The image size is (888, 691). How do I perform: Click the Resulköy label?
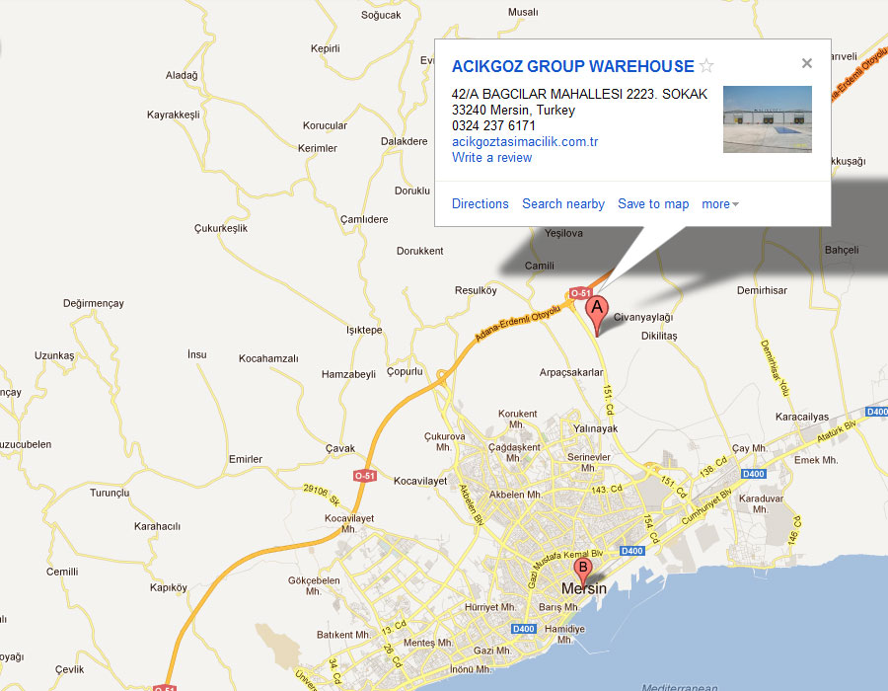tap(476, 290)
